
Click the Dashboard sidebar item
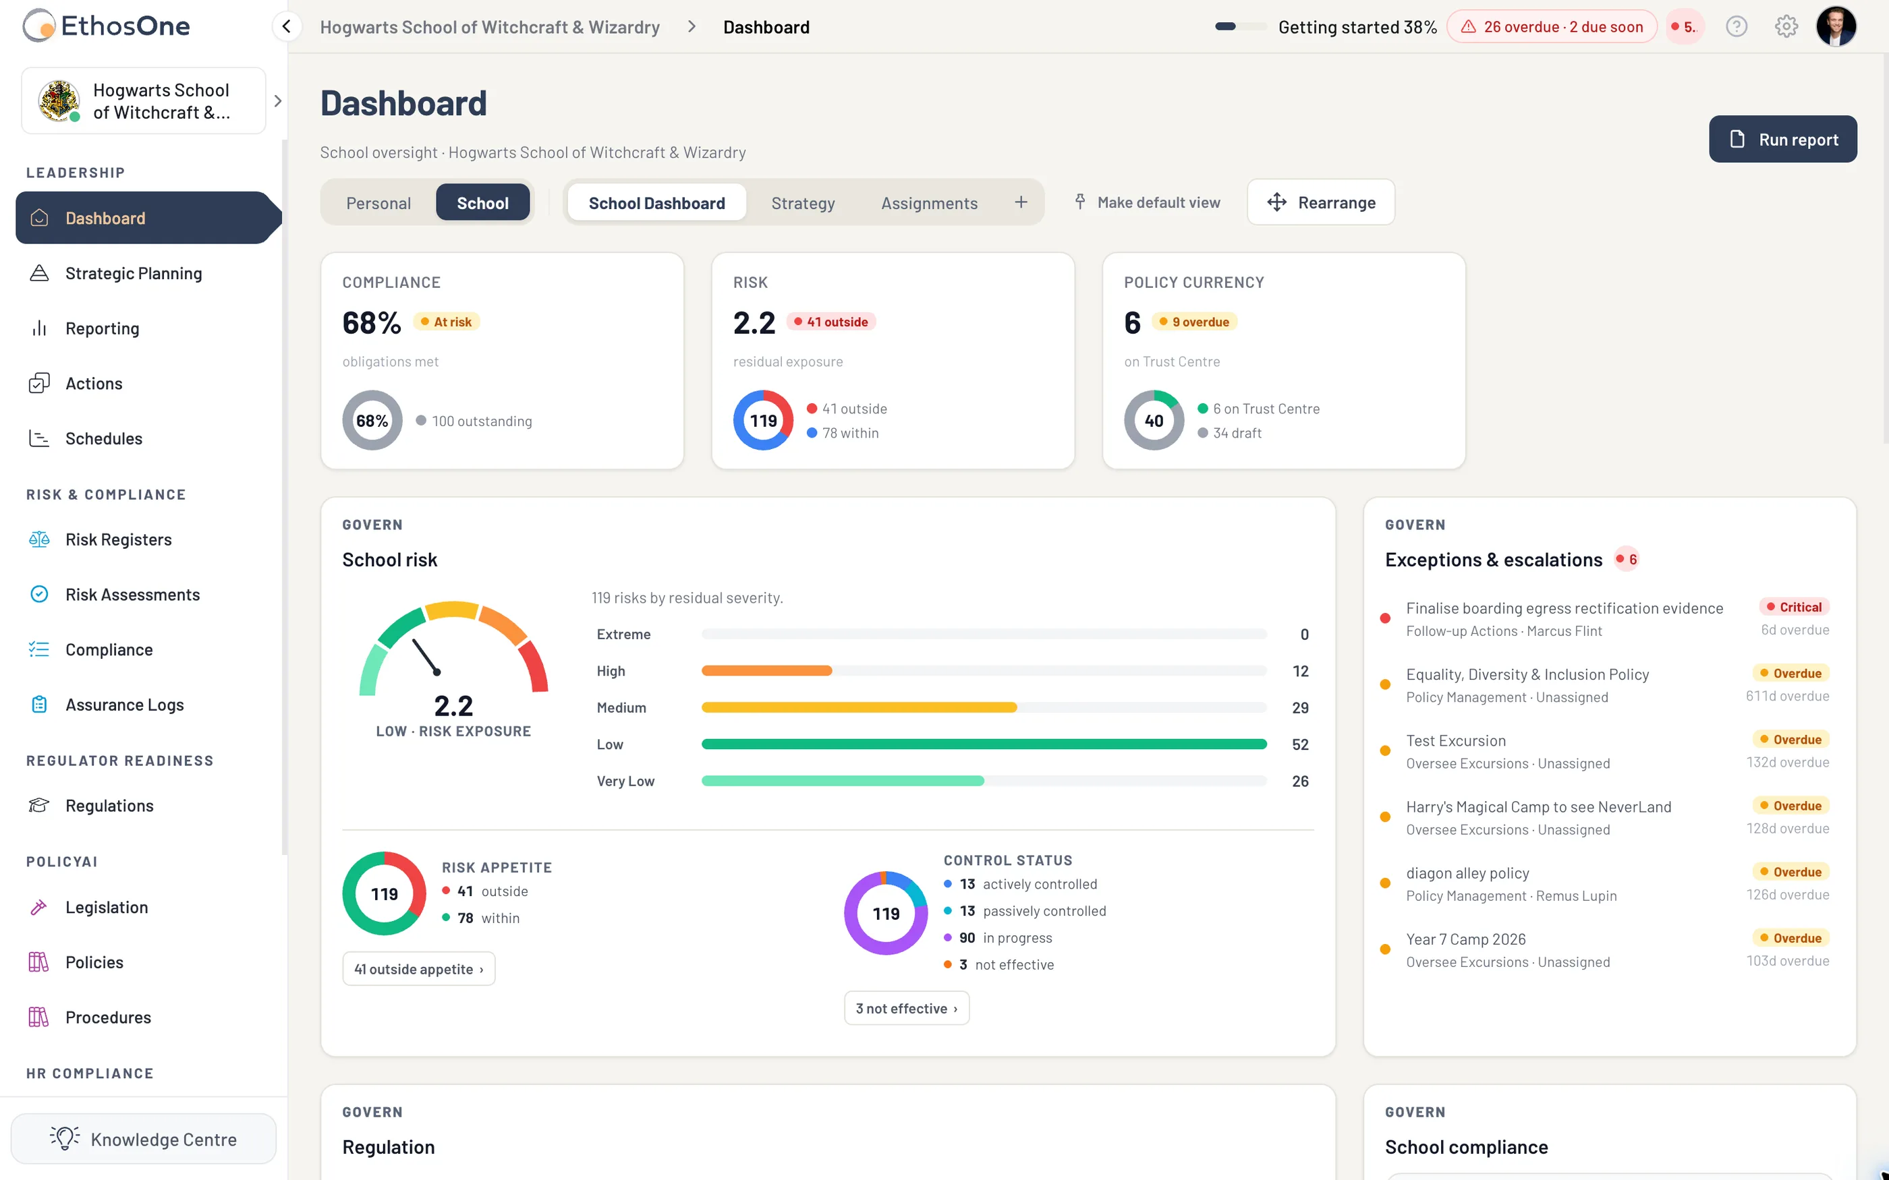pos(148,218)
